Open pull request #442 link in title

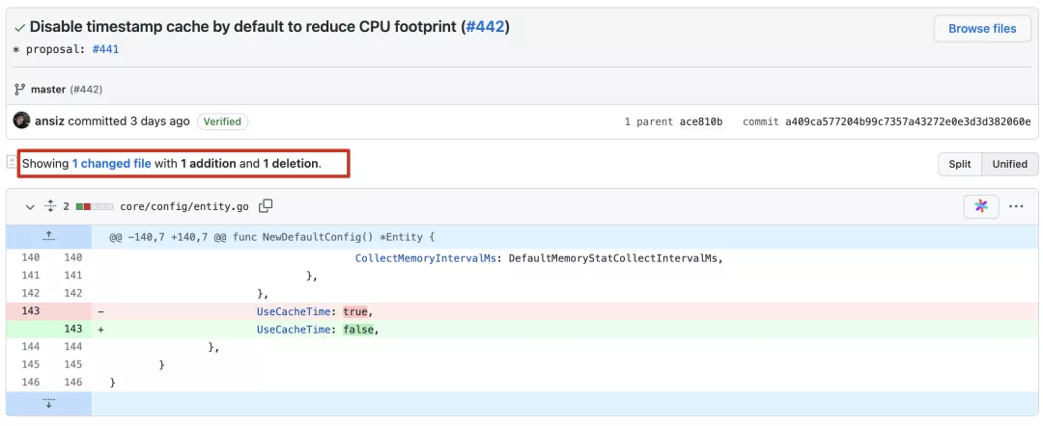(x=486, y=27)
